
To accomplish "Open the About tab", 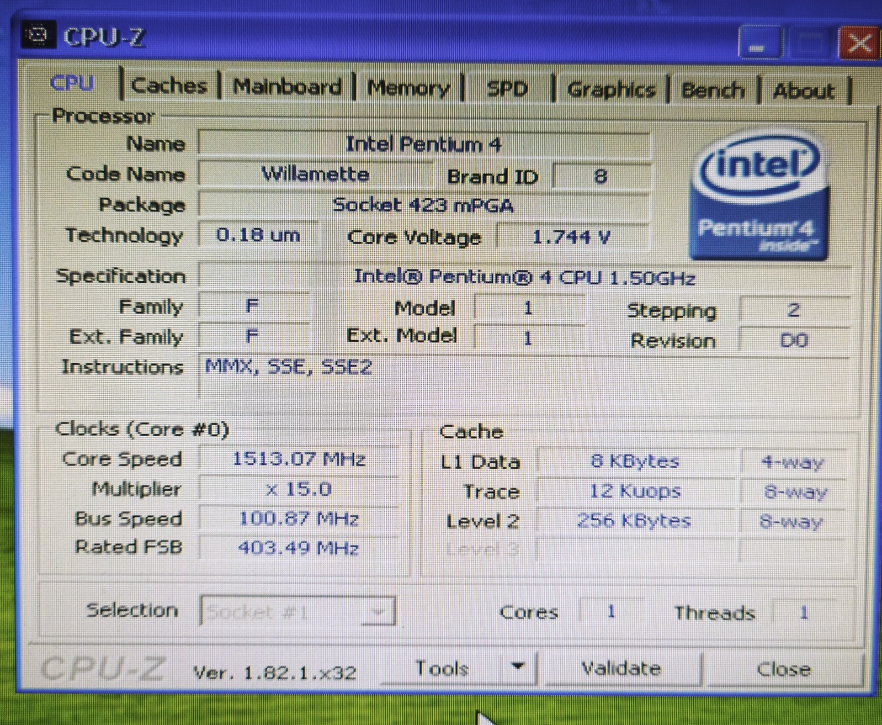I will pyautogui.click(x=804, y=91).
